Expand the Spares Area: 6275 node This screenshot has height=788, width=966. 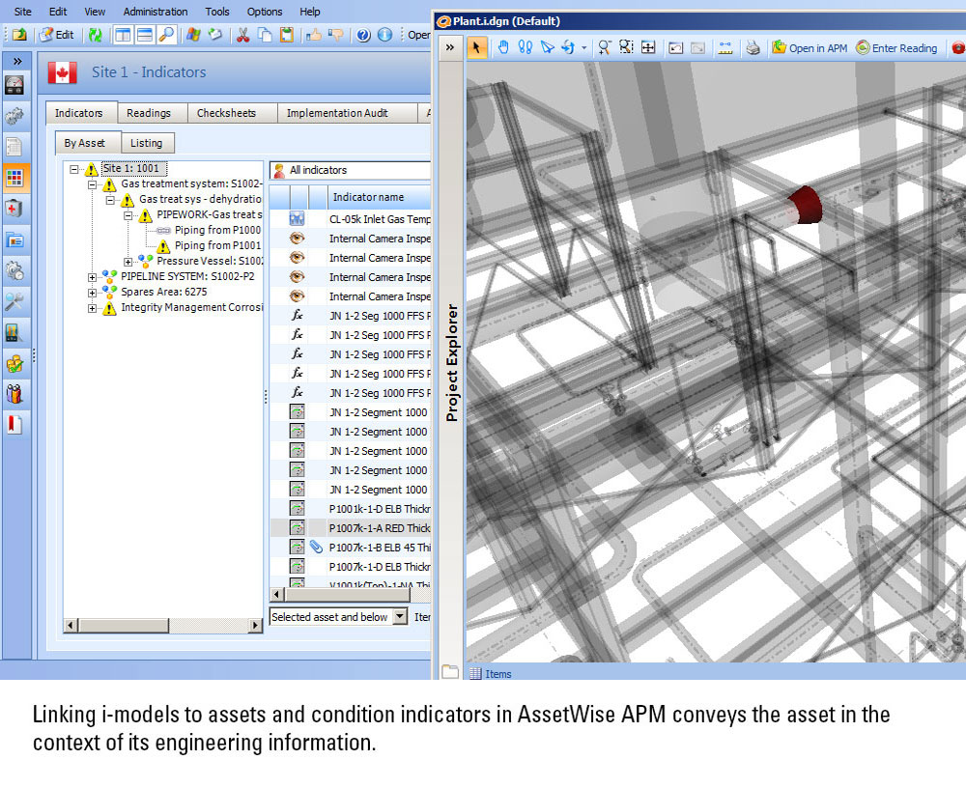[93, 292]
